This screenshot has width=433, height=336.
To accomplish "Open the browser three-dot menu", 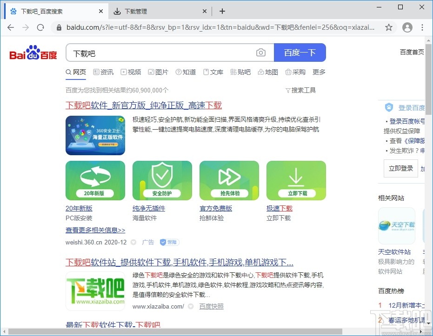I will (422, 27).
